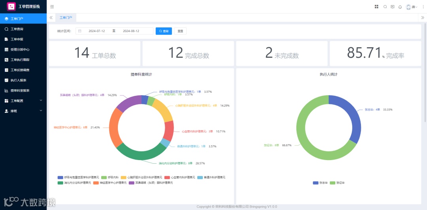427x210 pixels.
Task: Toggle the 心胸肝胆外泌尿外科护理单元 legend entry
Action: (x=141, y=177)
